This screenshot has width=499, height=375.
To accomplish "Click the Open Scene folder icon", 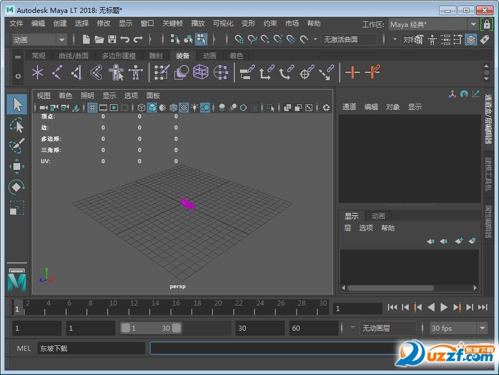I will click(99, 39).
